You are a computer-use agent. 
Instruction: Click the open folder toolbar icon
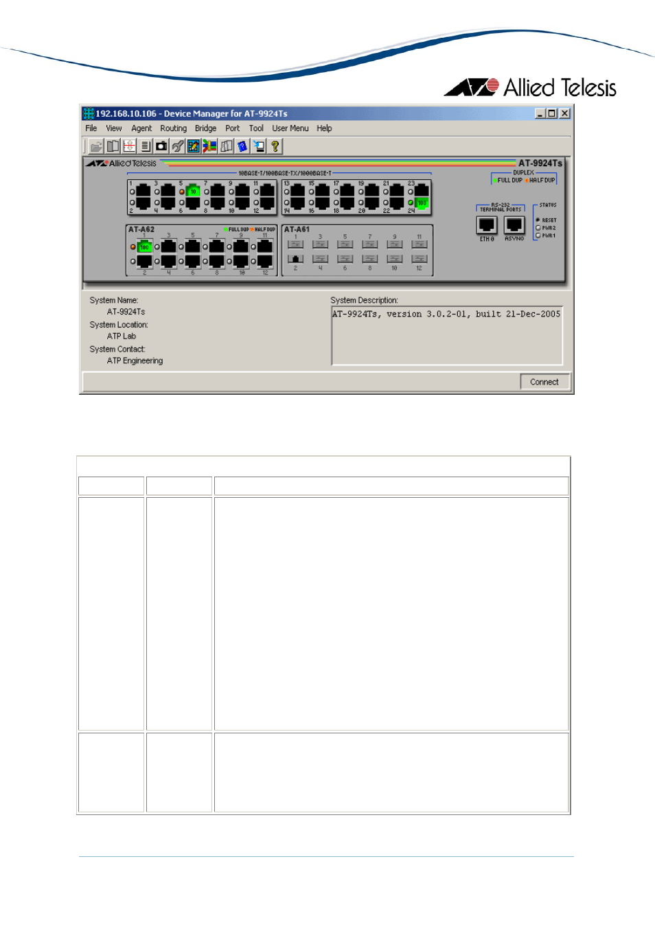tap(96, 146)
